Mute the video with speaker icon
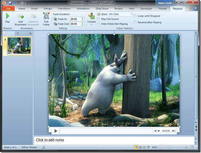201x153 pixels. click(x=174, y=131)
